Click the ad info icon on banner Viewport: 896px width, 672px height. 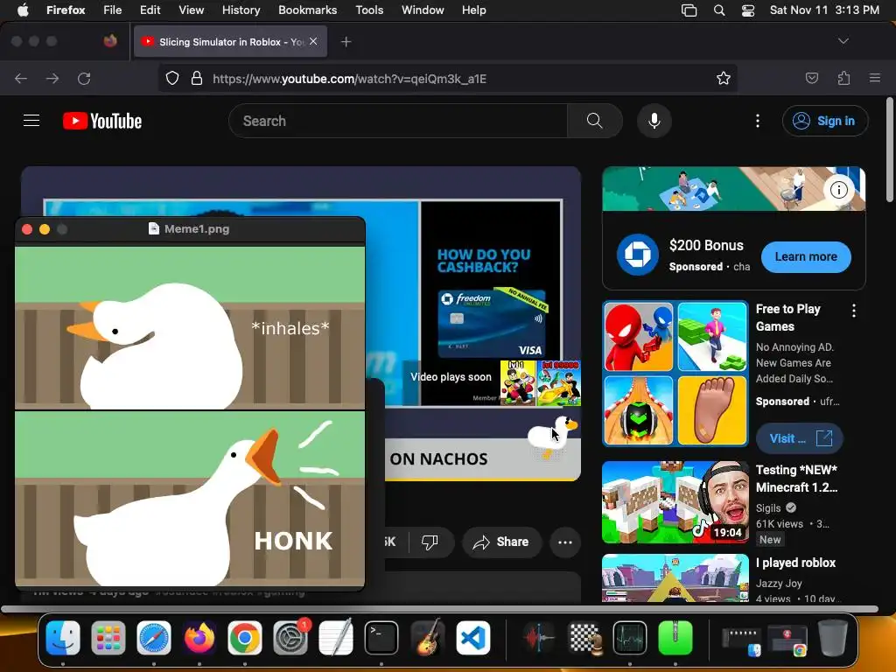coord(838,189)
